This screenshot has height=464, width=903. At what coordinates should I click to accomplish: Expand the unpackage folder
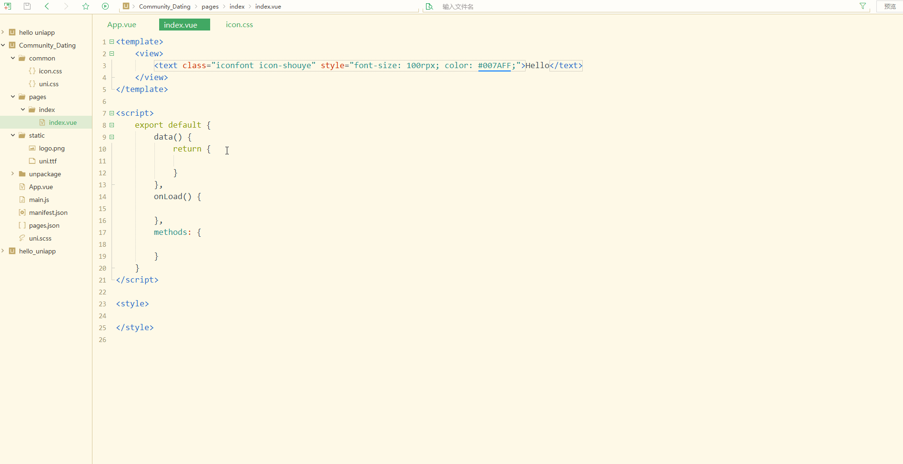point(13,174)
